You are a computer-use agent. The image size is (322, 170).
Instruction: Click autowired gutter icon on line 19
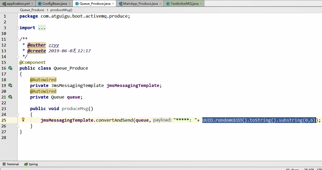pyautogui.click(x=10, y=85)
